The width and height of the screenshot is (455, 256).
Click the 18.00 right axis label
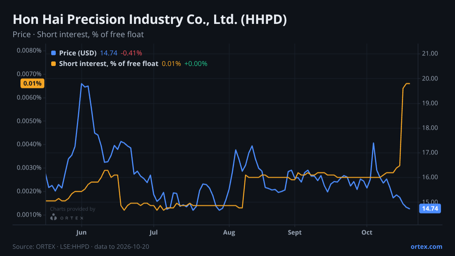tap(430, 128)
